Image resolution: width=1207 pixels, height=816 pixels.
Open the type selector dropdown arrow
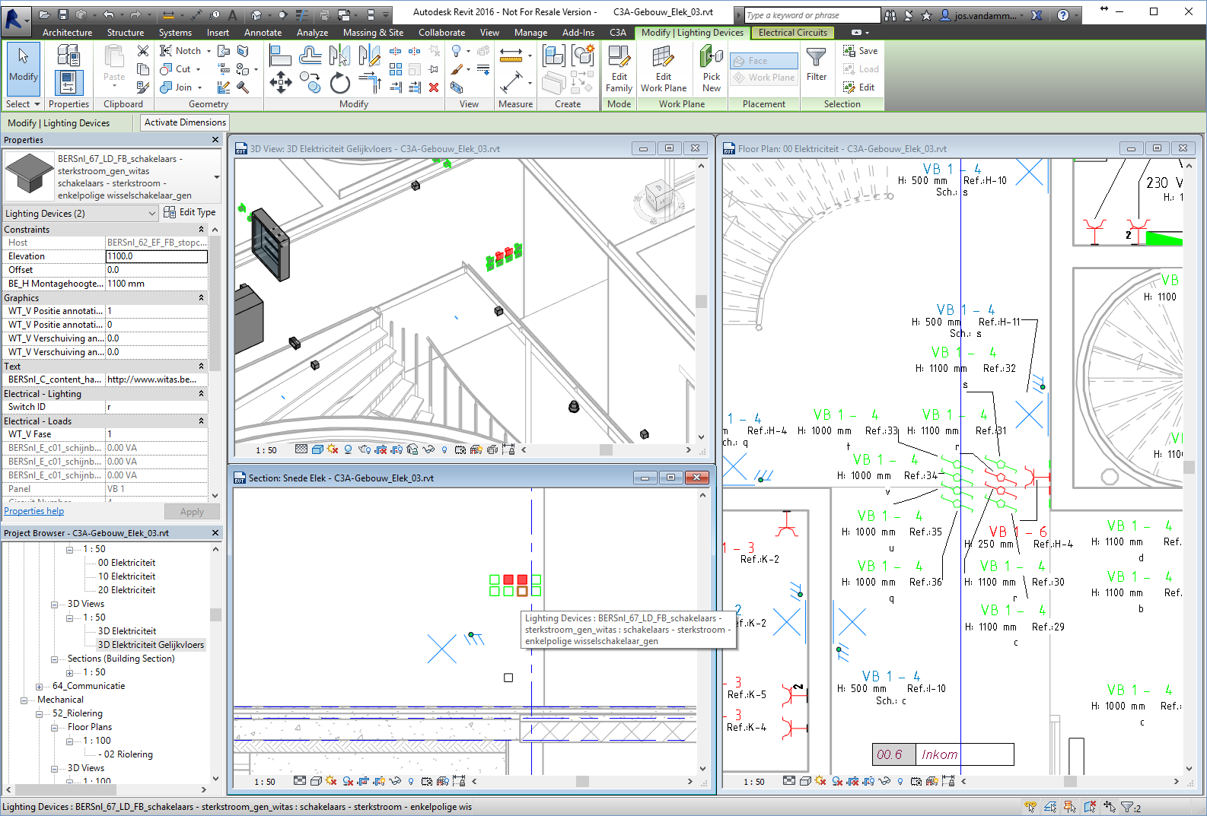coord(216,177)
